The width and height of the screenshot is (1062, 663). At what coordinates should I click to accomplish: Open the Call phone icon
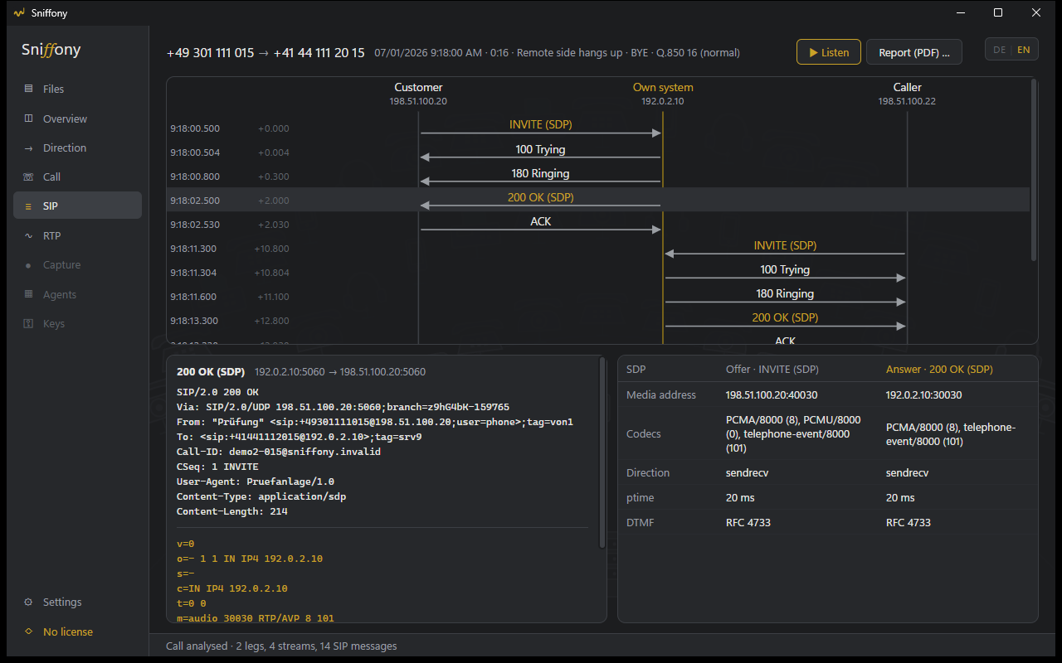point(29,177)
